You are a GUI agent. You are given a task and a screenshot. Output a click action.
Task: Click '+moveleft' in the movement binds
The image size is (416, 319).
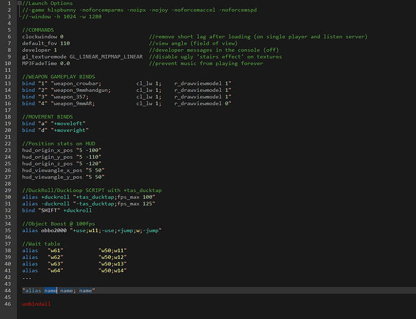(68, 124)
